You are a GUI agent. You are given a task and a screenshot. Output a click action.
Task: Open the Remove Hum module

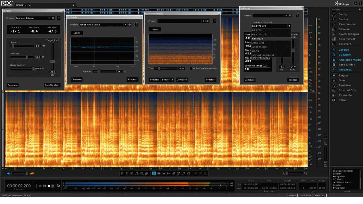pyautogui.click(x=347, y=24)
